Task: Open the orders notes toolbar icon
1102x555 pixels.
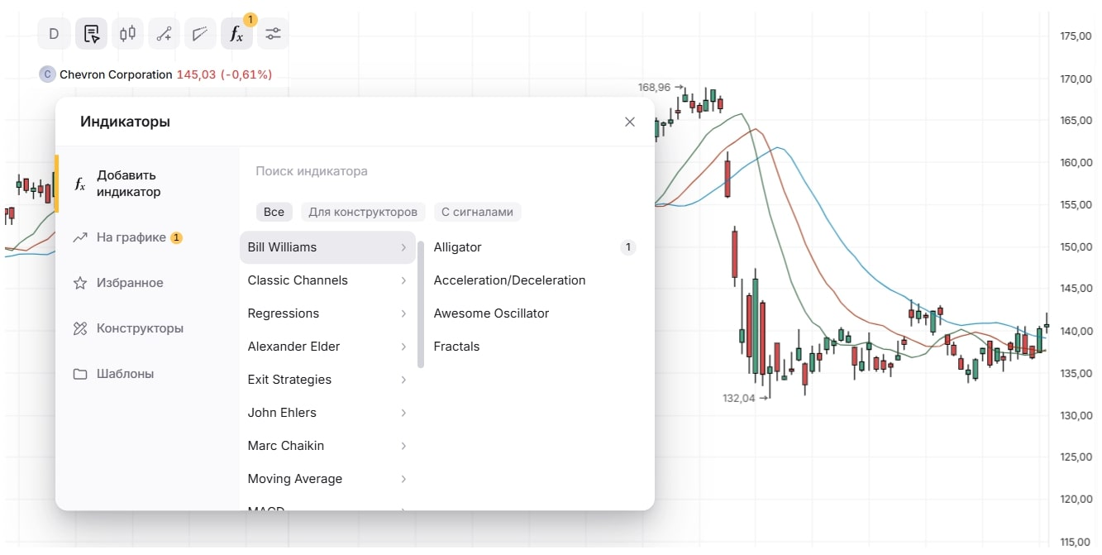Action: [x=91, y=34]
